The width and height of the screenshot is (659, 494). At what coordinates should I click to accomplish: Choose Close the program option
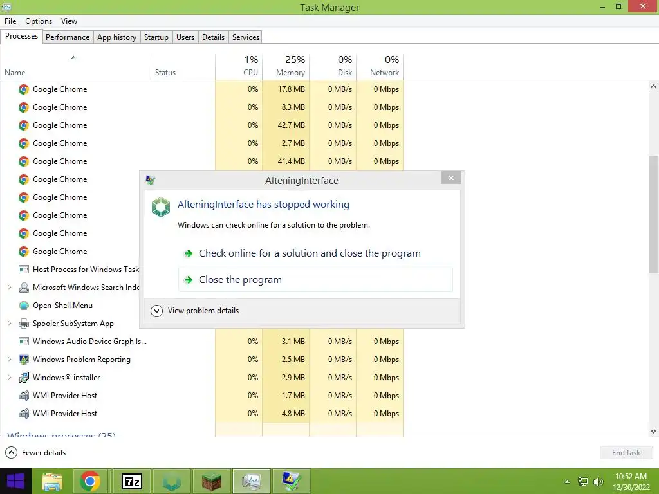[x=315, y=279]
